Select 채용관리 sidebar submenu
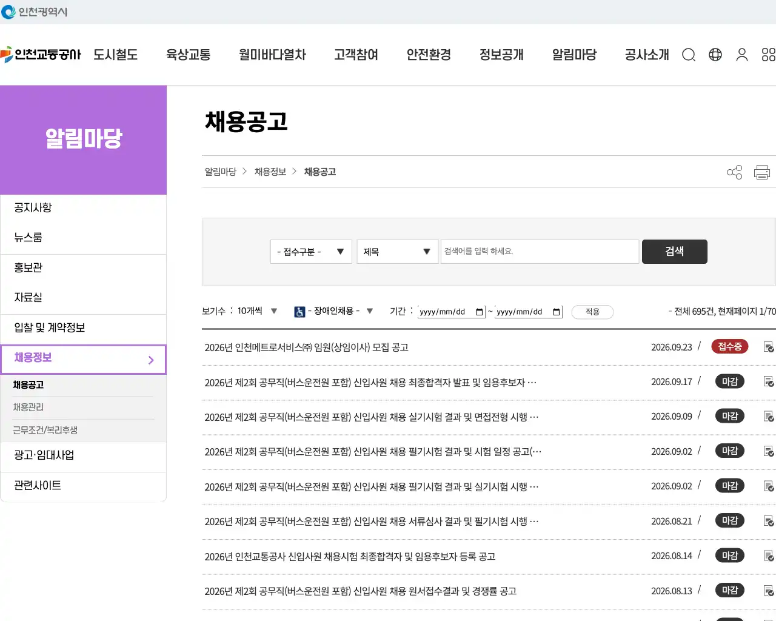 pyautogui.click(x=28, y=408)
